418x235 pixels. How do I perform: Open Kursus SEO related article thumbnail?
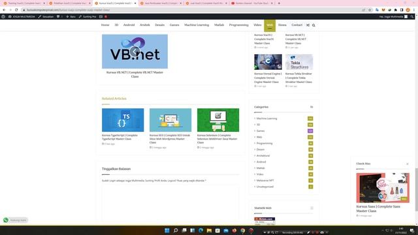tap(170, 120)
